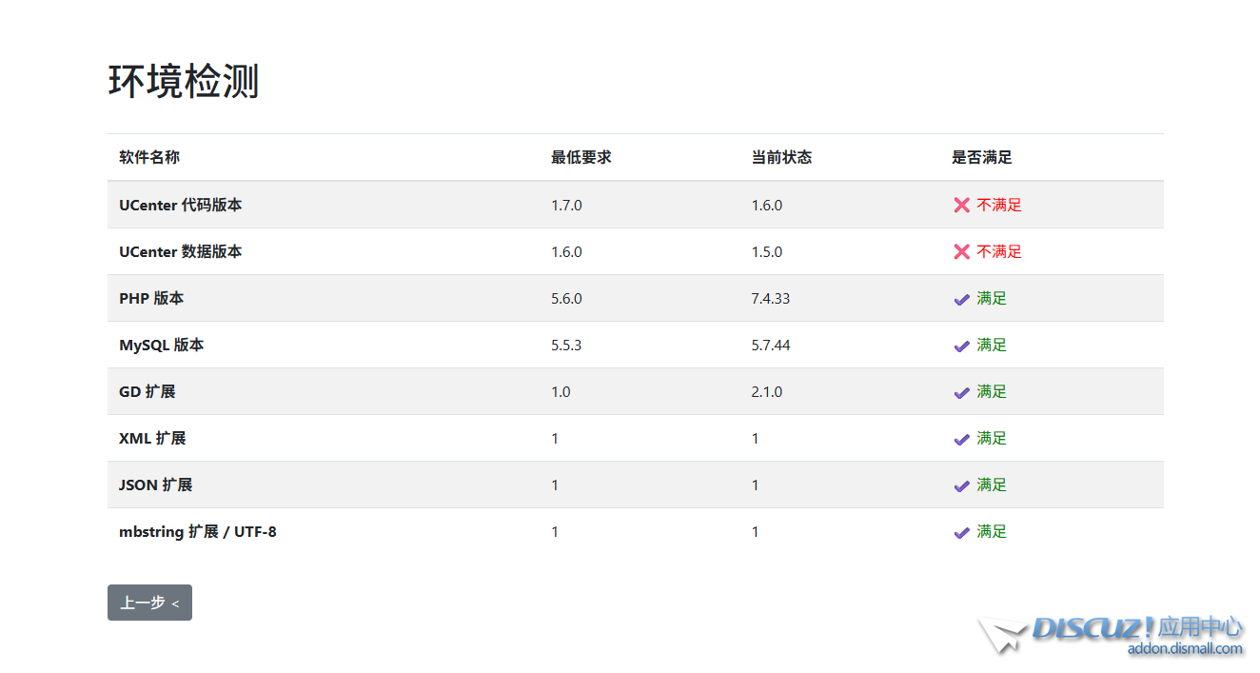Go back with the 上一步 button
Image resolution: width=1260 pixels, height=673 pixels.
[149, 603]
